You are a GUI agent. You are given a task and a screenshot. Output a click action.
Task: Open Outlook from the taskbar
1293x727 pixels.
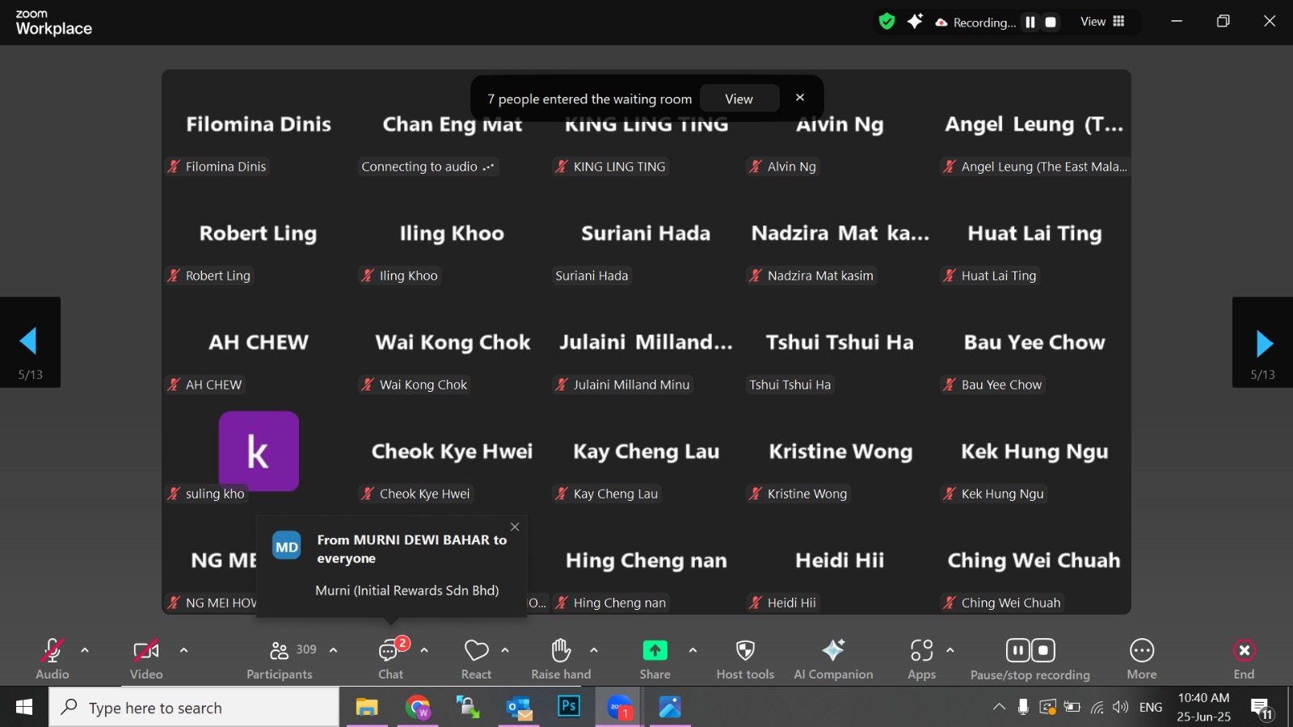pos(519,708)
